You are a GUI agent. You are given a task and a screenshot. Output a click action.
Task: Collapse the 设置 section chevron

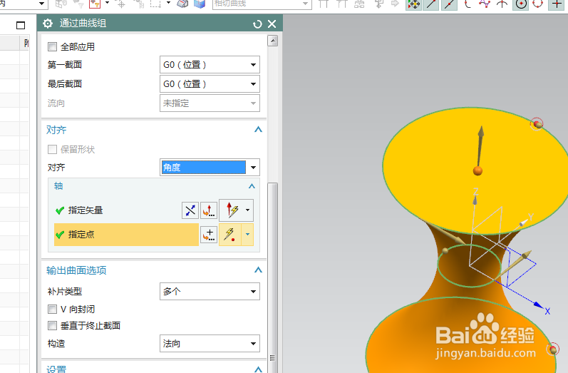(258, 369)
